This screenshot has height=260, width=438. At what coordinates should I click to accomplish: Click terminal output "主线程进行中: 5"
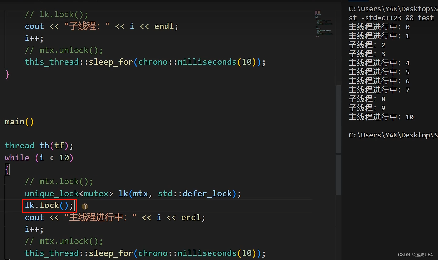pyautogui.click(x=379, y=72)
